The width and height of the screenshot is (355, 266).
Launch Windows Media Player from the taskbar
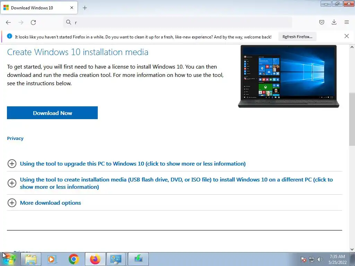click(52, 259)
